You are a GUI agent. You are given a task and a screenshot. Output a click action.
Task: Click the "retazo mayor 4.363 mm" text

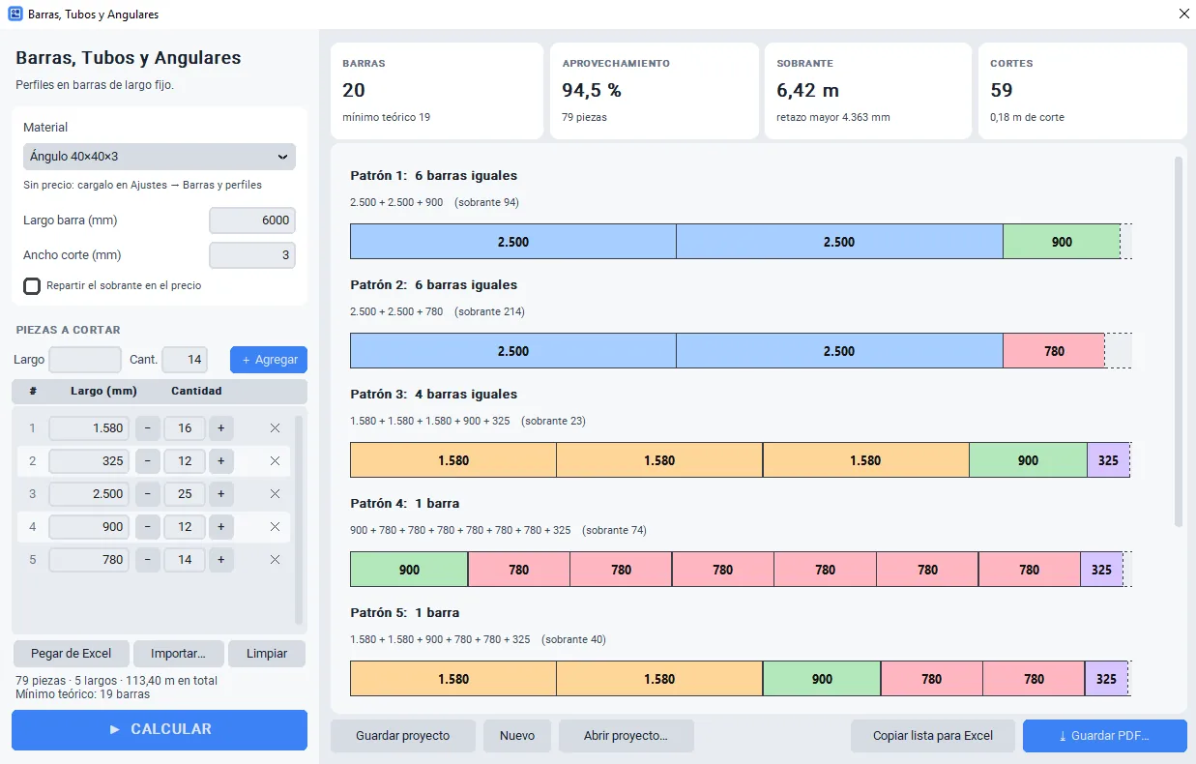(833, 118)
